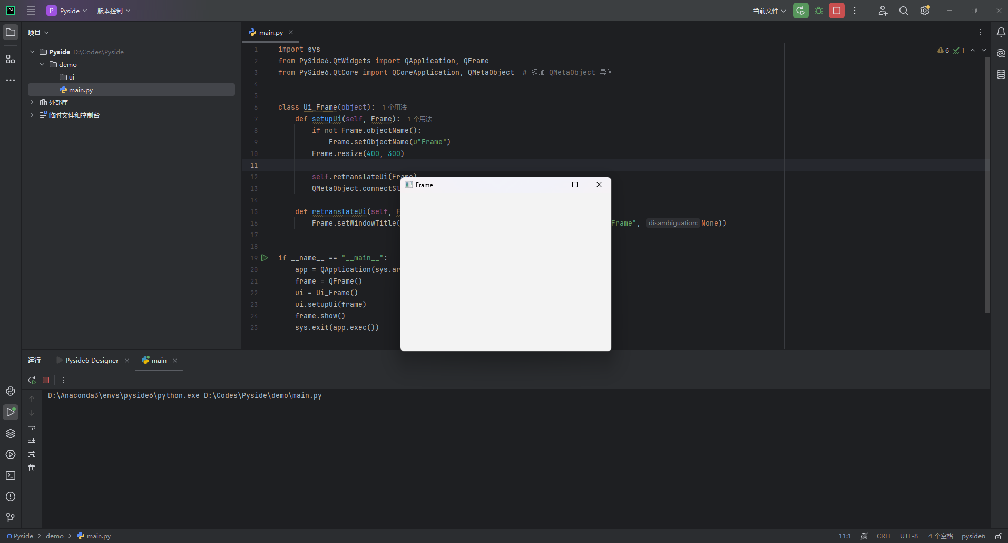The image size is (1008, 543).
Task: Switch to main run tab
Action: [154, 361]
